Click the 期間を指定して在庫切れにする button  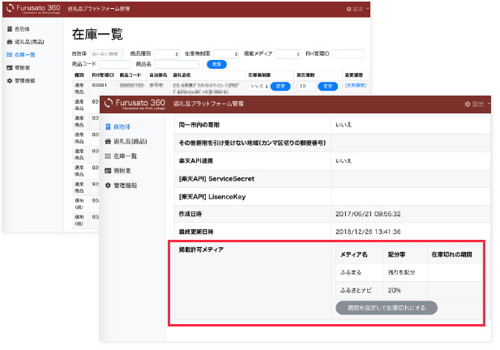click(x=387, y=308)
